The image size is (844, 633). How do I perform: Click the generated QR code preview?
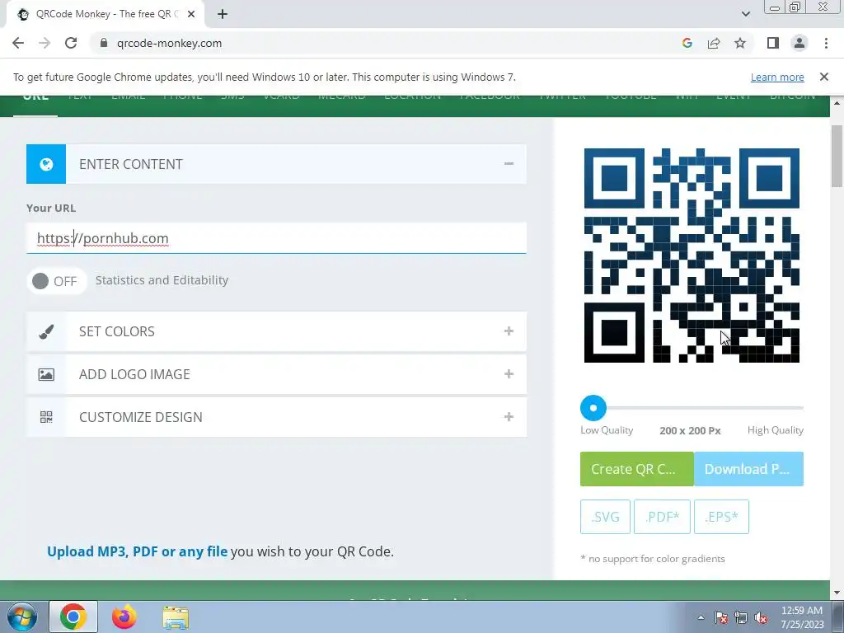tap(692, 256)
